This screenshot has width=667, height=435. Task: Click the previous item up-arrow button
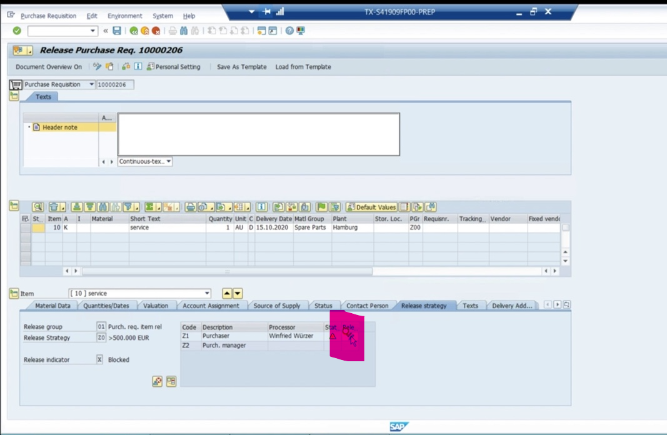click(227, 293)
